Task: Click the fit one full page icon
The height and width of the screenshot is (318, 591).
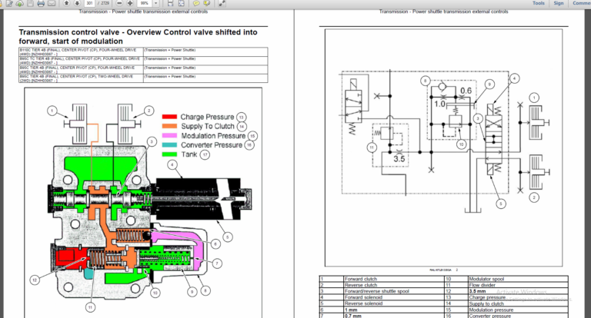Action: coord(182,3)
